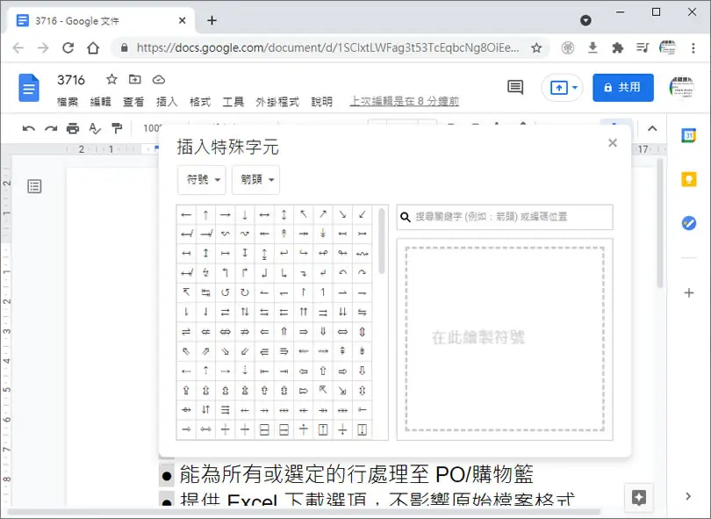The image size is (711, 519).
Task: Expand the 符號 category dropdown
Action: [x=202, y=180]
